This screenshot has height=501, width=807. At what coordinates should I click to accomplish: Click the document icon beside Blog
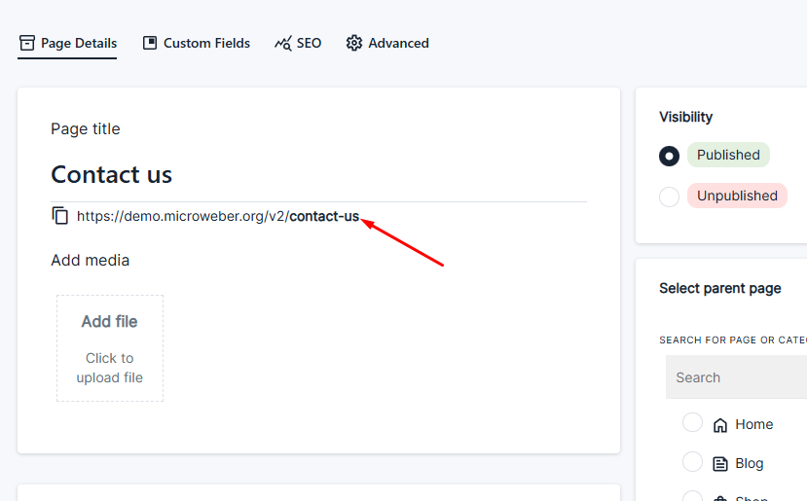(x=720, y=464)
